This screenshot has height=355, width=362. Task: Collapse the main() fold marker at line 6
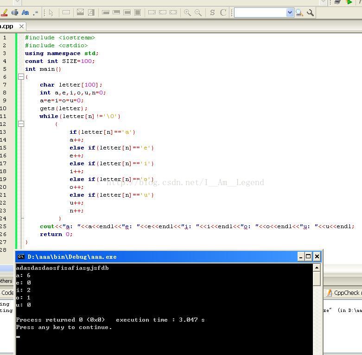pyautogui.click(x=21, y=77)
